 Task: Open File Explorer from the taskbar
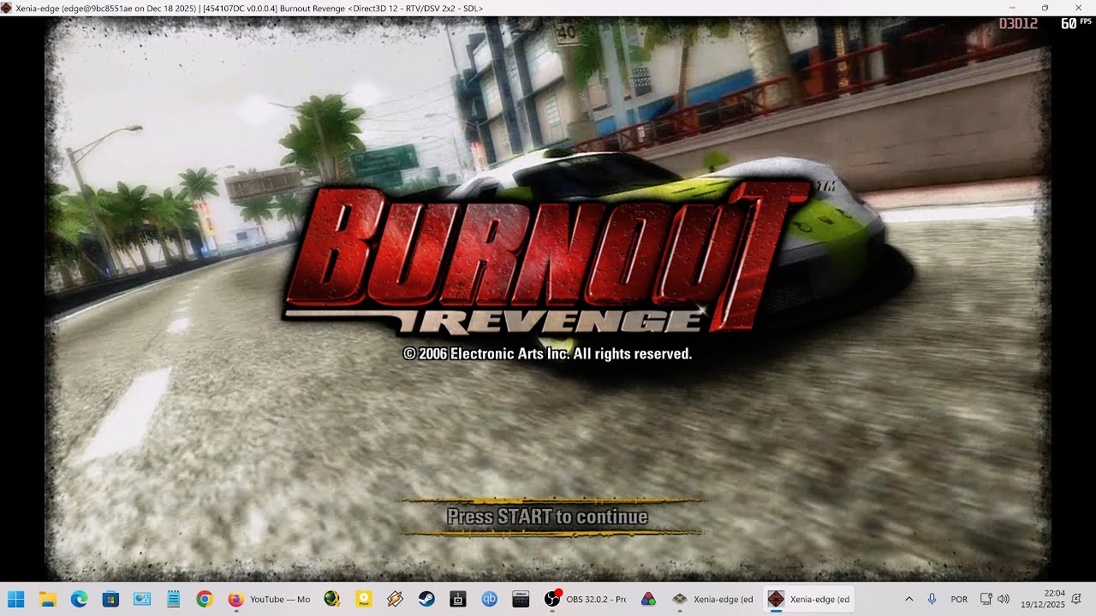pos(47,599)
